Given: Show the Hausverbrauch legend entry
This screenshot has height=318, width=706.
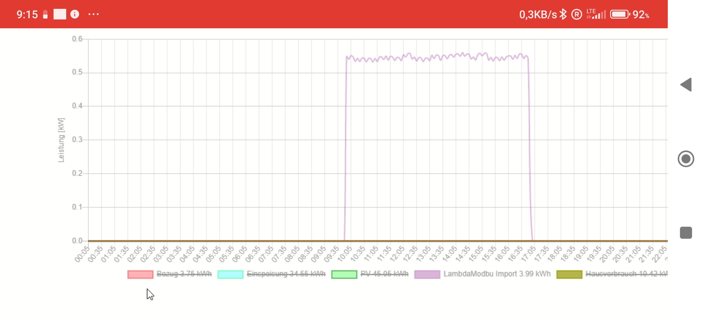Looking at the screenshot, I should pyautogui.click(x=626, y=274).
